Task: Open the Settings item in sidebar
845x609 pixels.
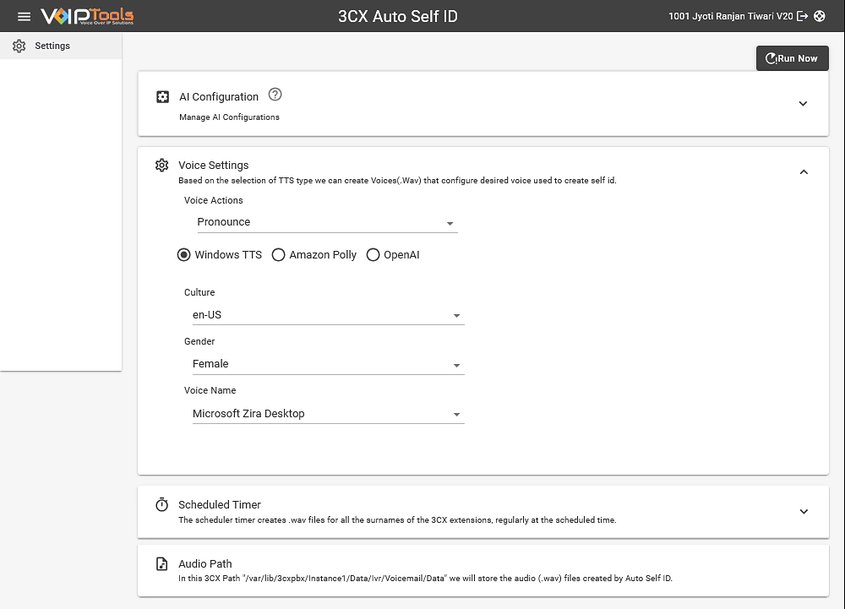Action: (61, 46)
